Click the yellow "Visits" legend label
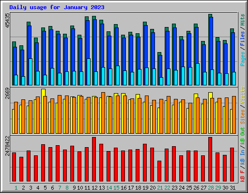 (243, 95)
